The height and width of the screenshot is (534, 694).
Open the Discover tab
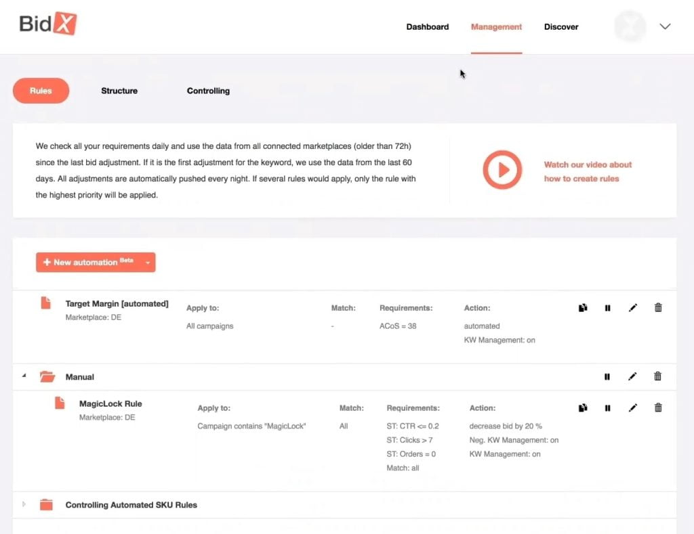pyautogui.click(x=560, y=27)
